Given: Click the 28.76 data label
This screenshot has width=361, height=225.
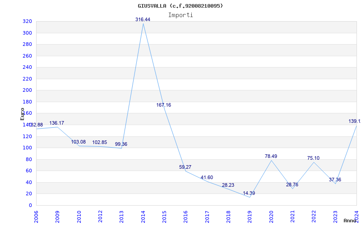Looking at the screenshot, I should [292, 184].
